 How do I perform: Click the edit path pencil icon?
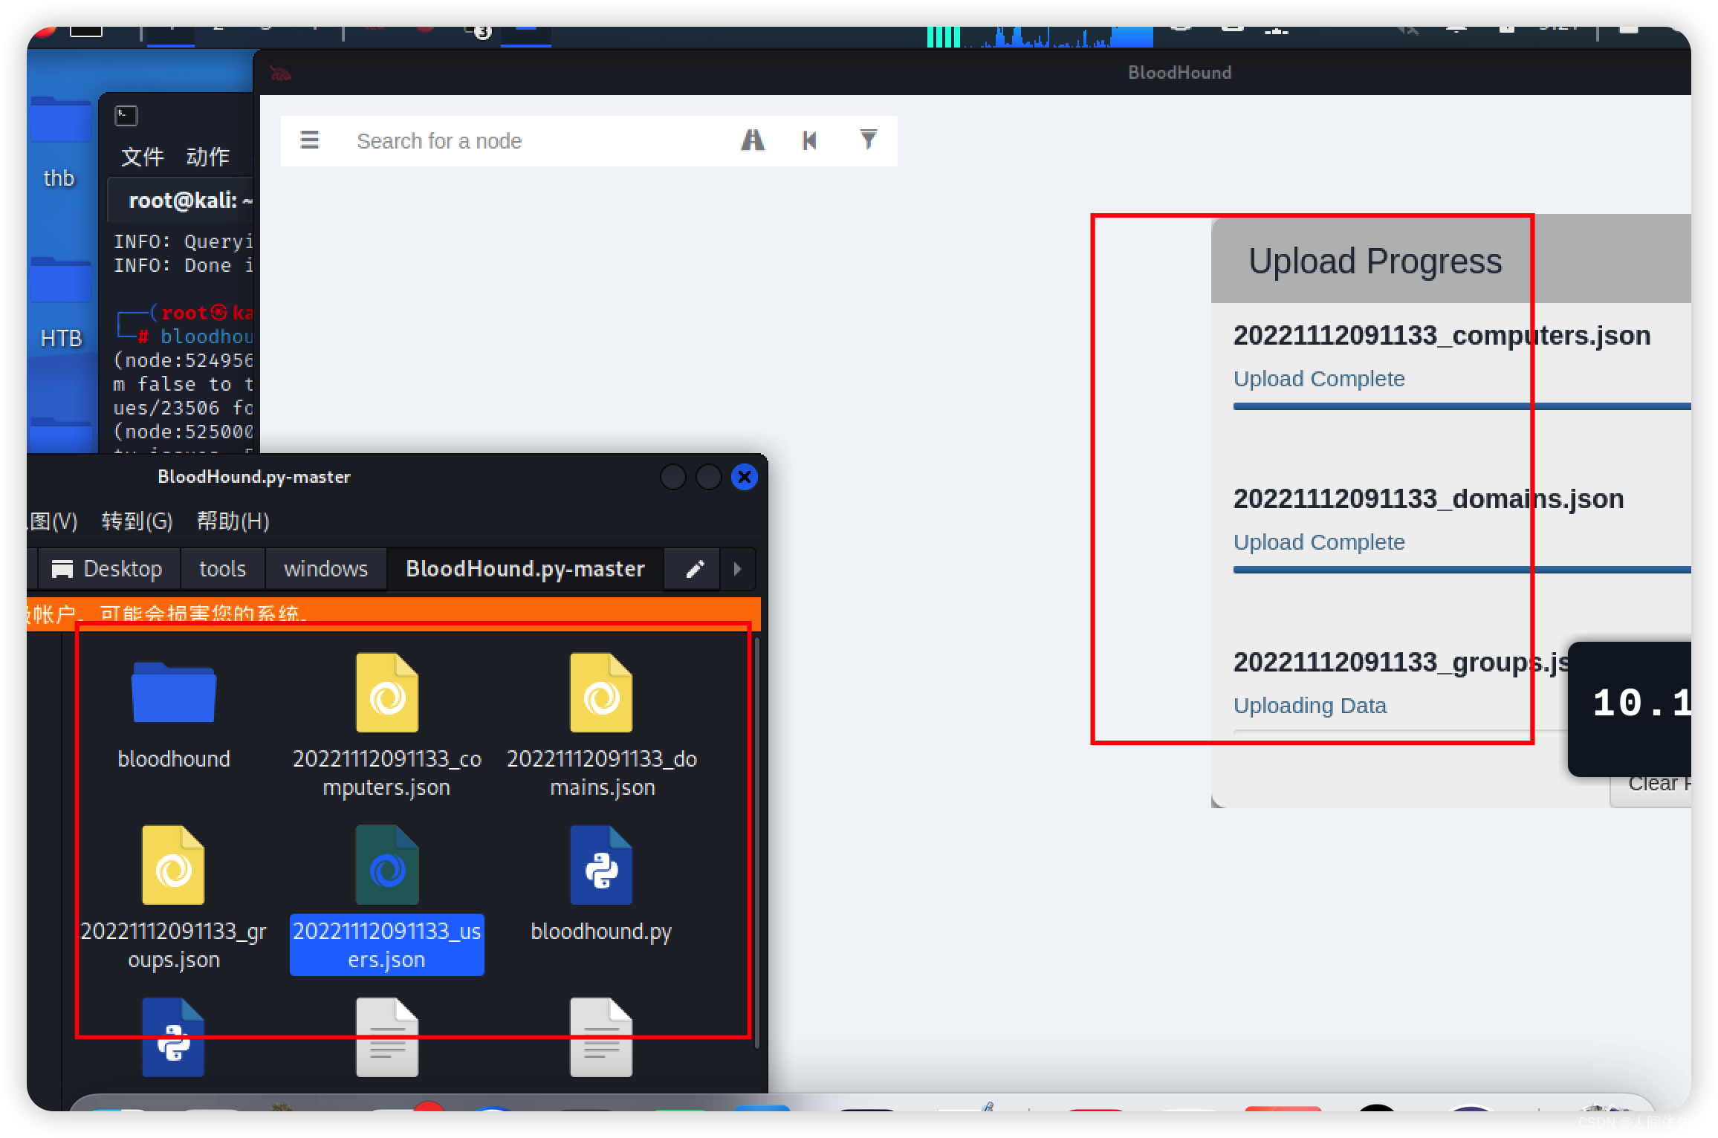click(x=694, y=569)
